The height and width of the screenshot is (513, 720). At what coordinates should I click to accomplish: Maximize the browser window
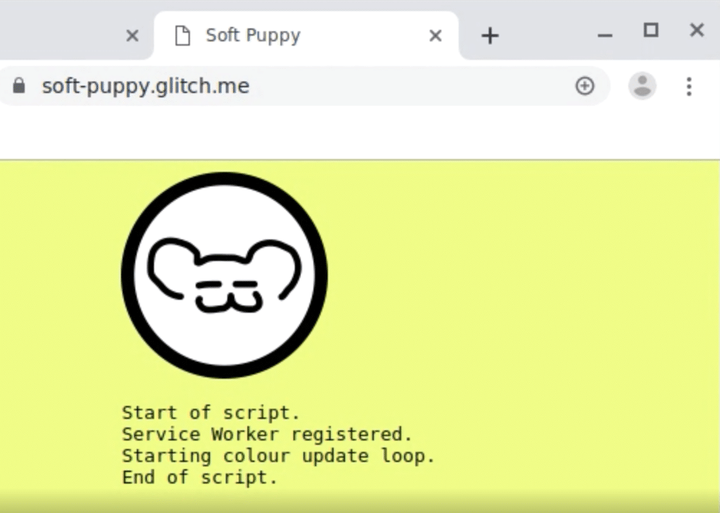tap(651, 30)
